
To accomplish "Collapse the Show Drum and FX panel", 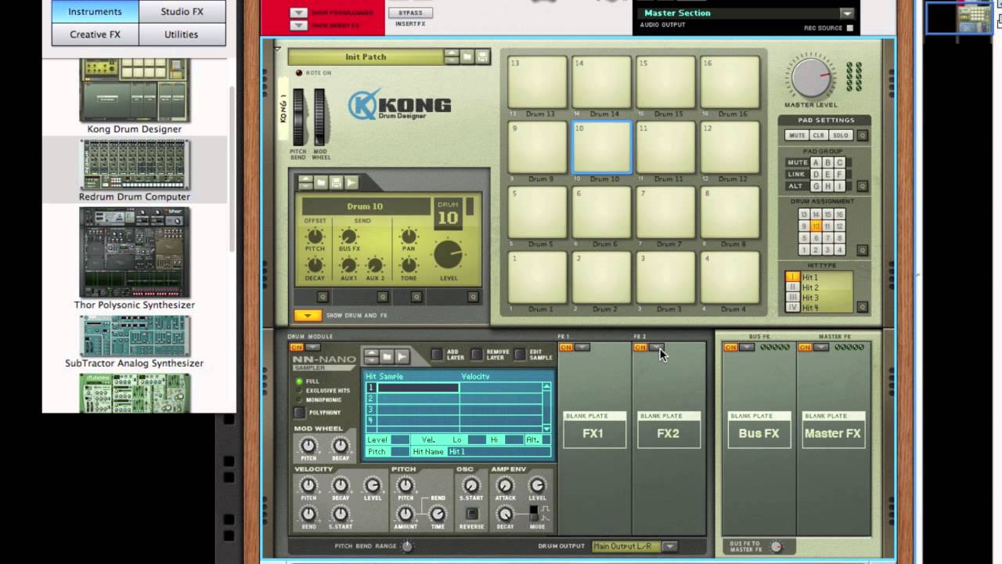I will coord(308,316).
